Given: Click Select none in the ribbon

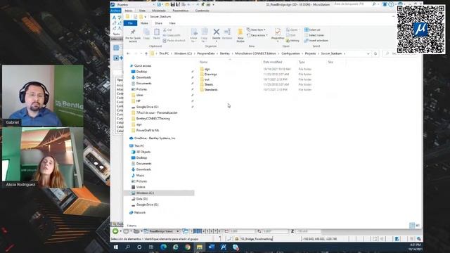Looking at the screenshot, I should point(314,35).
